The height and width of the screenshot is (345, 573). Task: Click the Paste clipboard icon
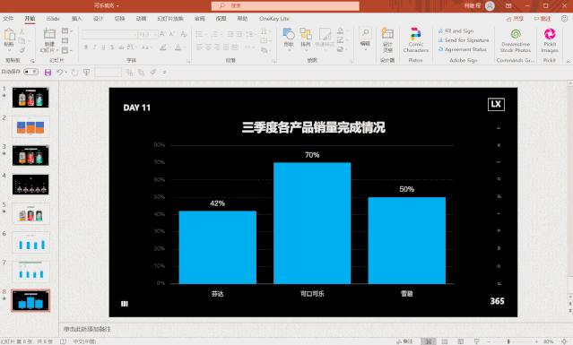10,35
